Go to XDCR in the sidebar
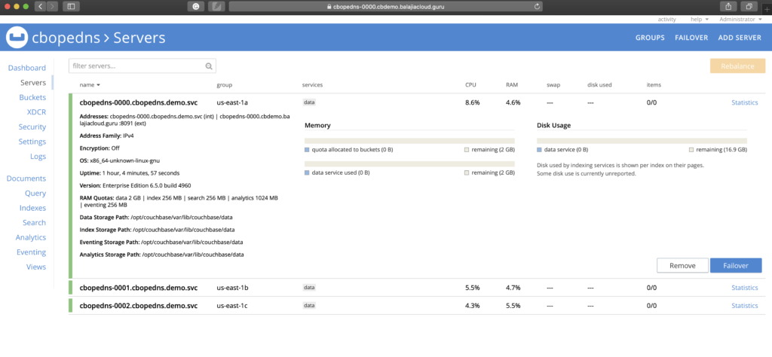This screenshot has height=357, width=772. tap(36, 112)
